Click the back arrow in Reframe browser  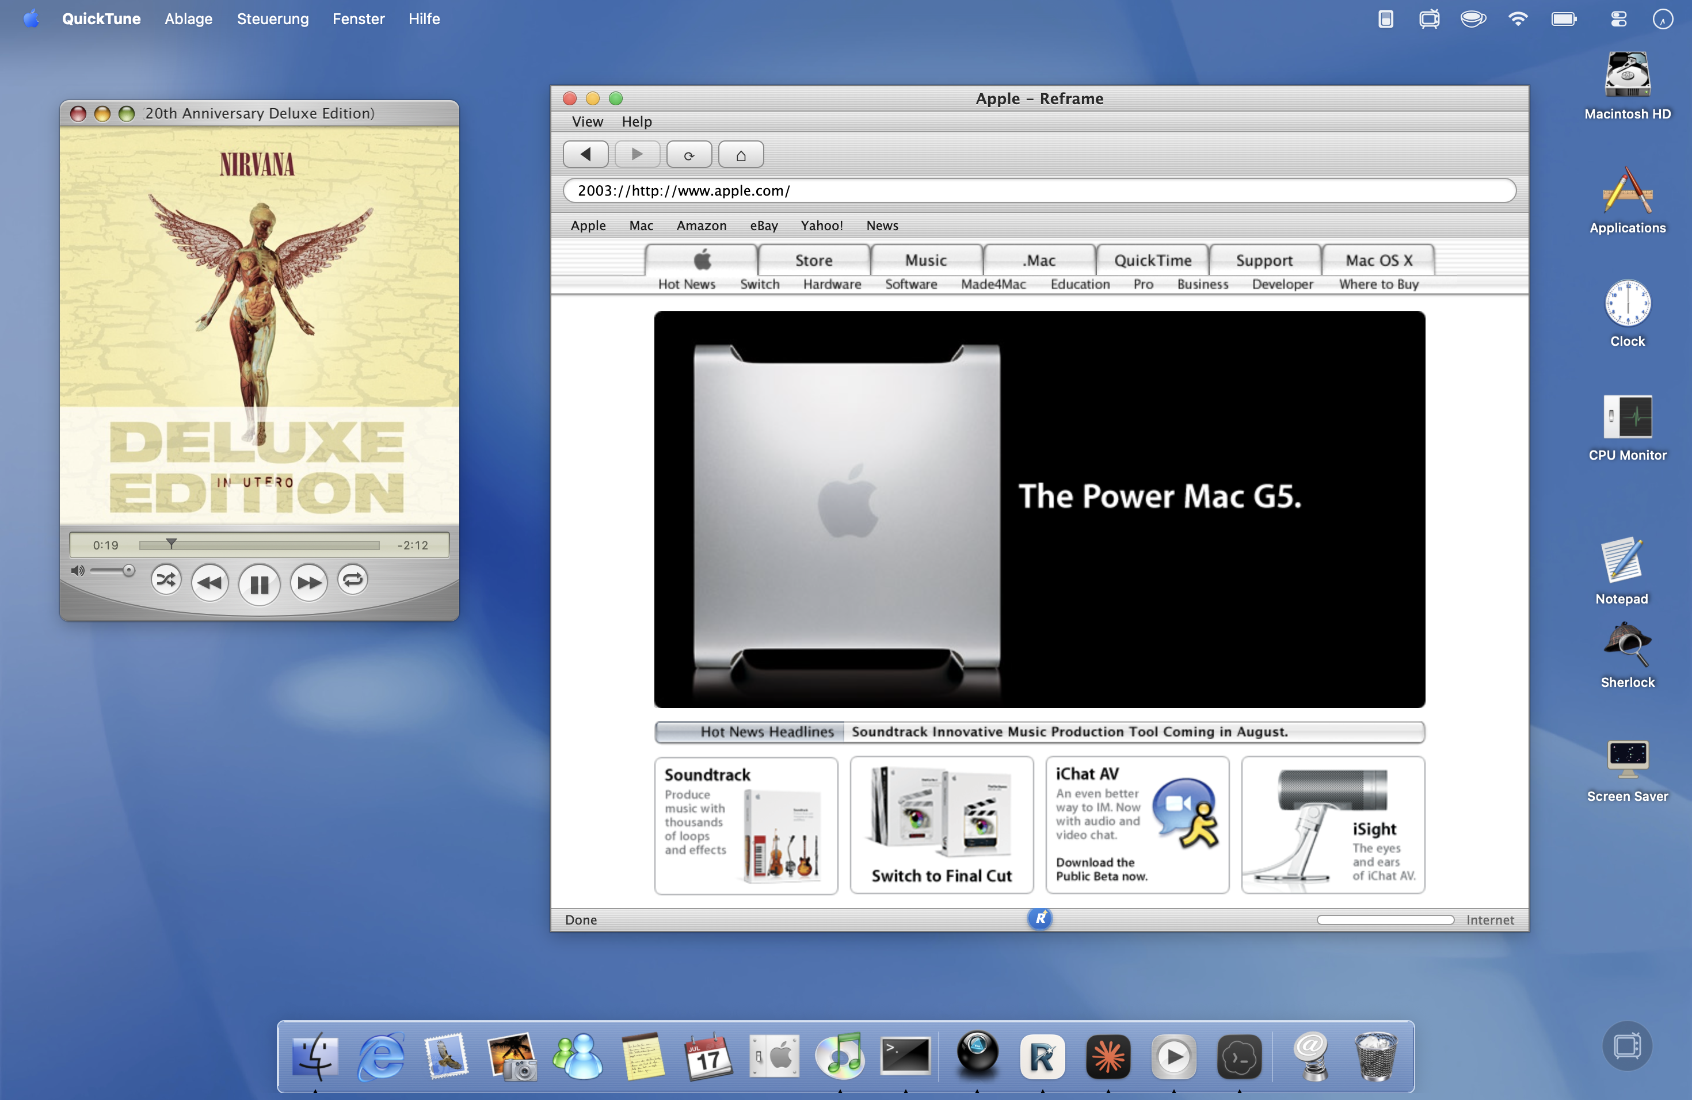[586, 154]
